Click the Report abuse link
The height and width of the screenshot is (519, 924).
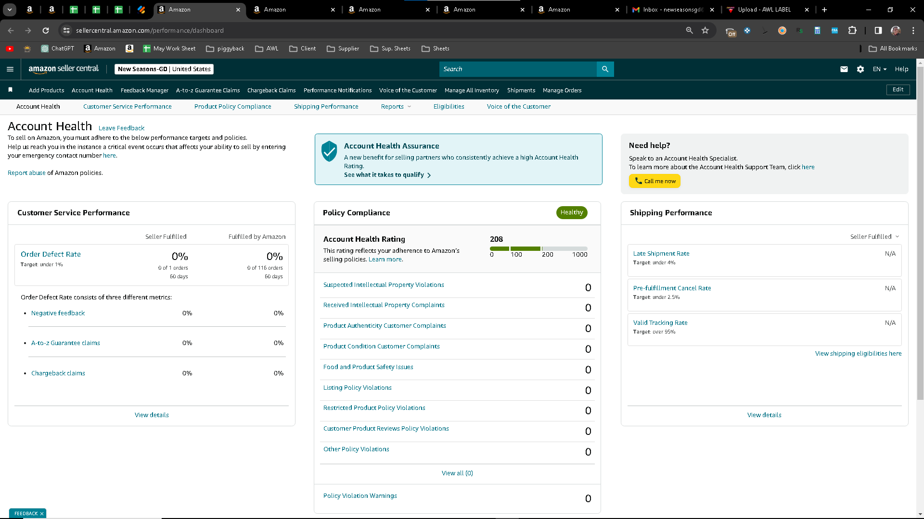click(26, 173)
